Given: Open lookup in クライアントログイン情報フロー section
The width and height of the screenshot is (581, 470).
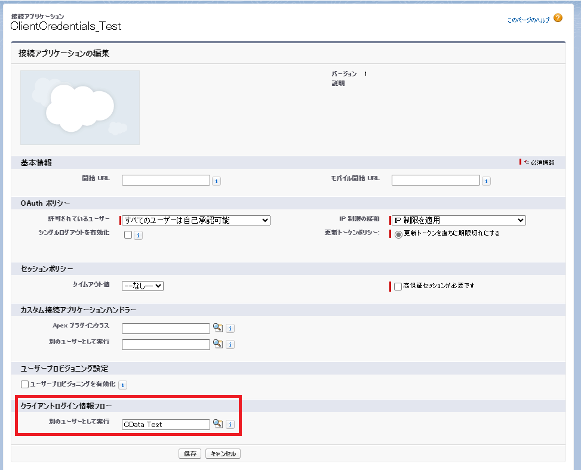Looking at the screenshot, I should (217, 425).
